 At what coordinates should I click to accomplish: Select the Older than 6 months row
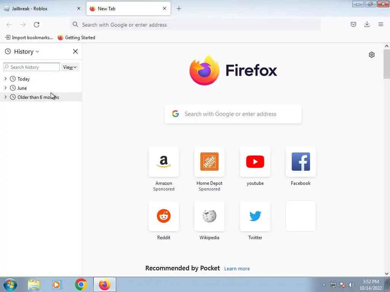tap(41, 97)
